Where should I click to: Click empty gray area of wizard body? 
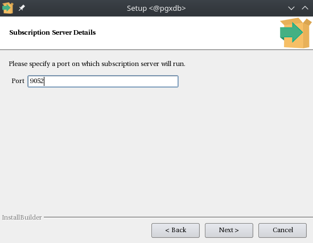click(x=156, y=150)
